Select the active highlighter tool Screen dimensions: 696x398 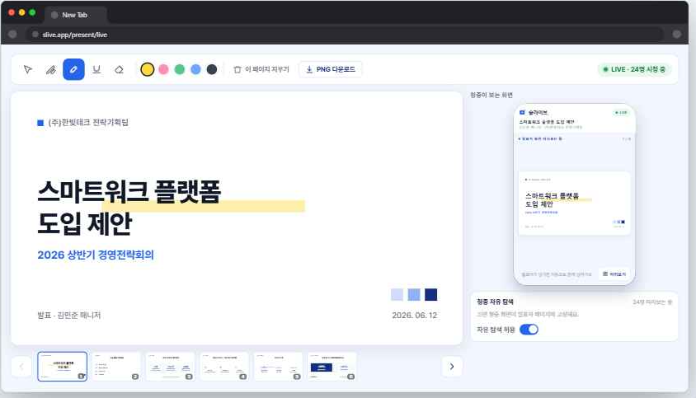73,70
